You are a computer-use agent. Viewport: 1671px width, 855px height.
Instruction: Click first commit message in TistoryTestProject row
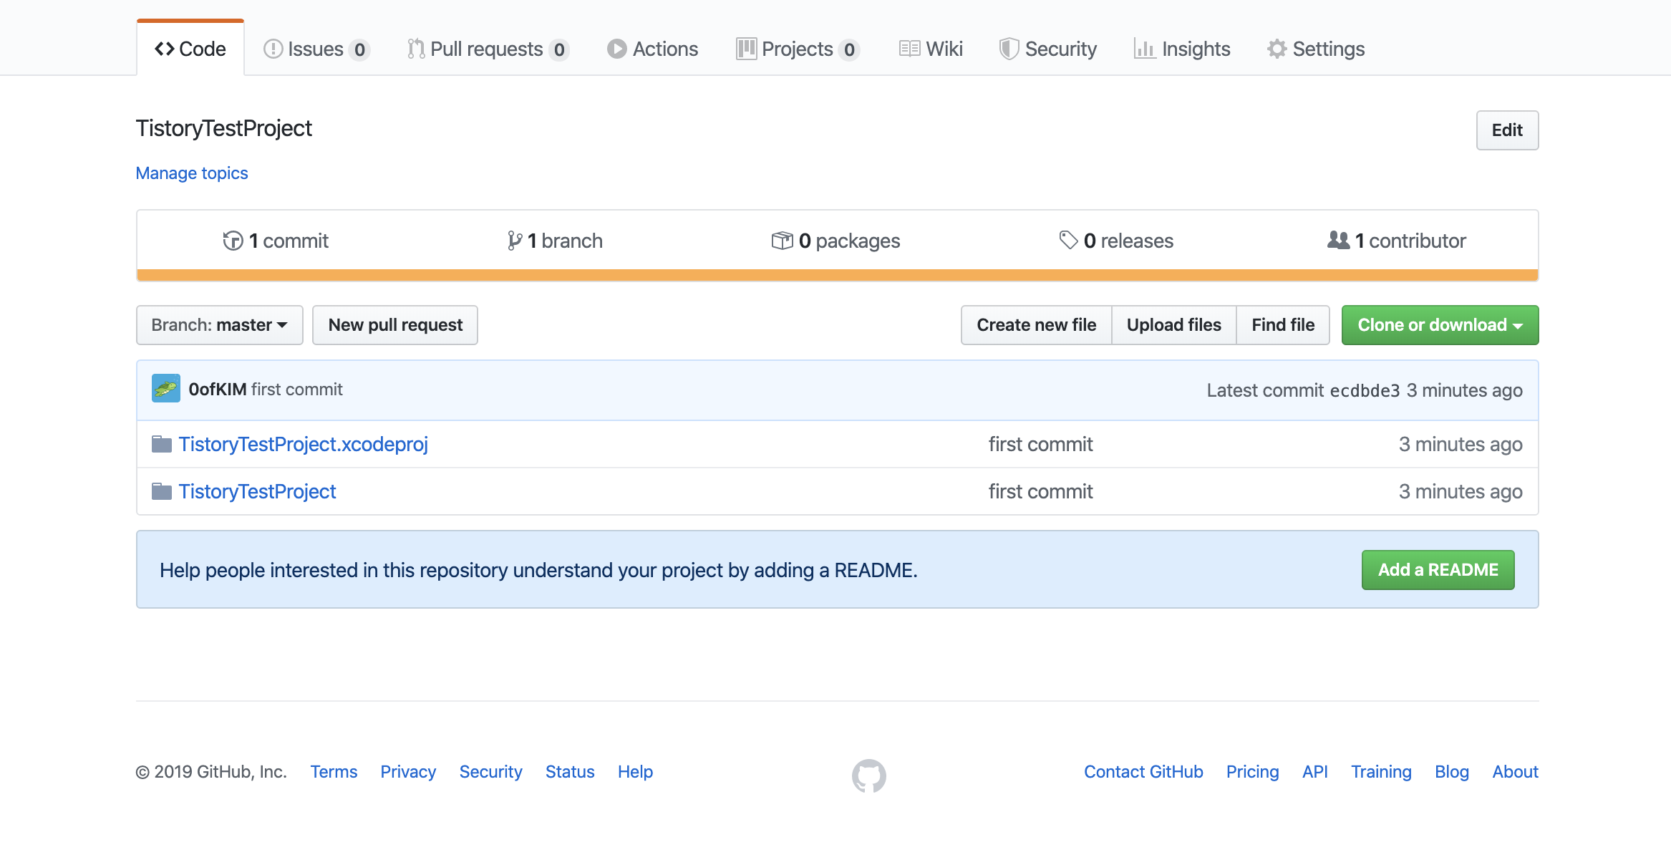1041,491
